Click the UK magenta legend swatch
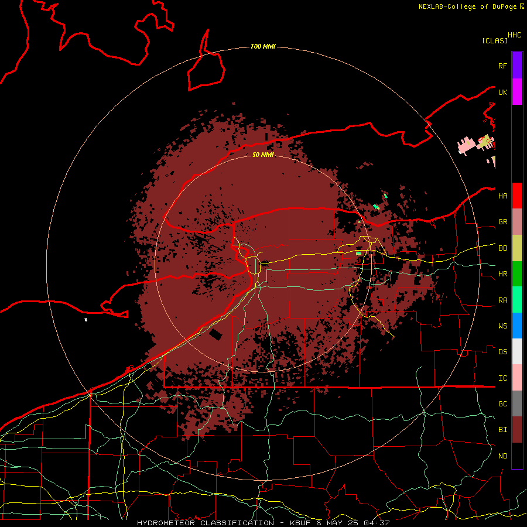This screenshot has height=527, width=527. (517, 92)
